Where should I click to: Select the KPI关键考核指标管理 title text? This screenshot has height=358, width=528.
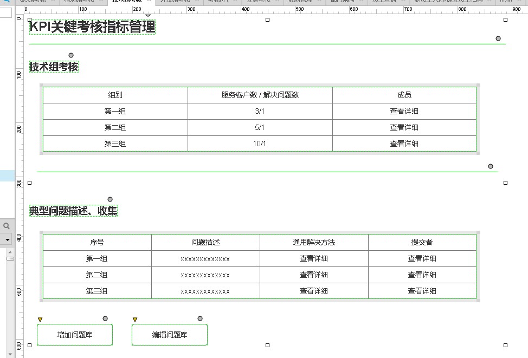pos(92,27)
